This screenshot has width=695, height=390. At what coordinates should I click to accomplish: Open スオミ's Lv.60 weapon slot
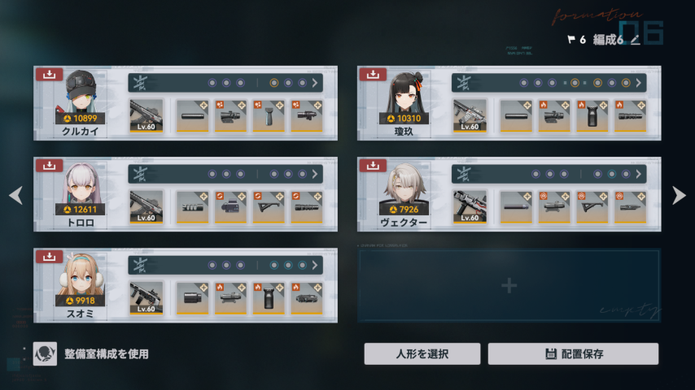(x=146, y=297)
